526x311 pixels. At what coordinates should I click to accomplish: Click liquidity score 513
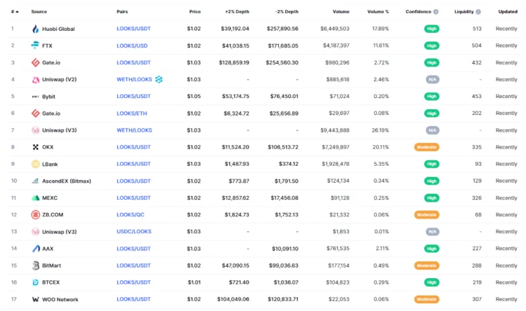477,29
